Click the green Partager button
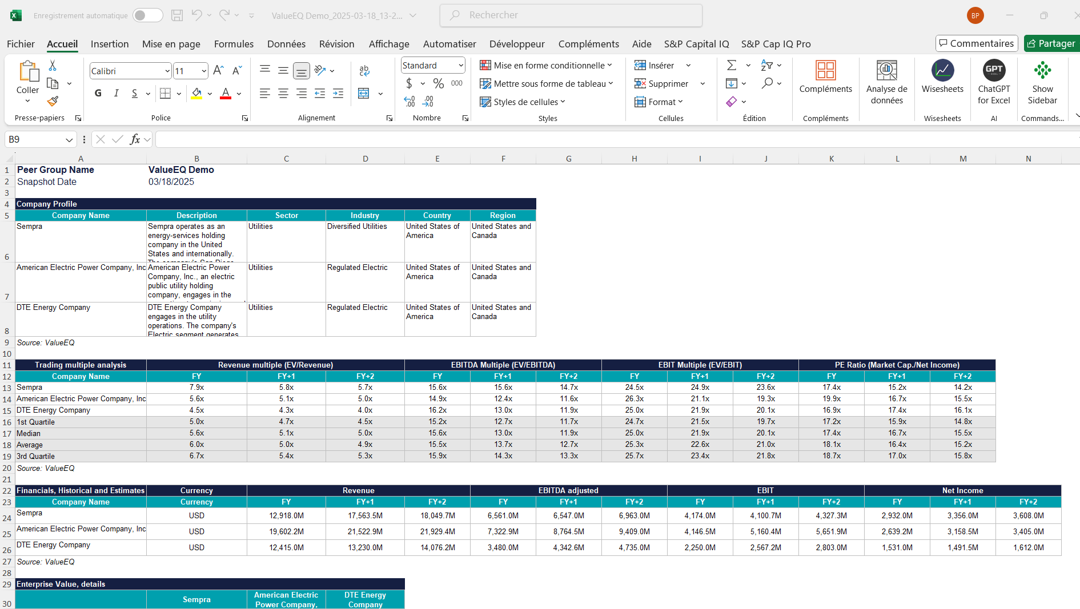Screen dimensions: 1080x609 [x=1052, y=43]
